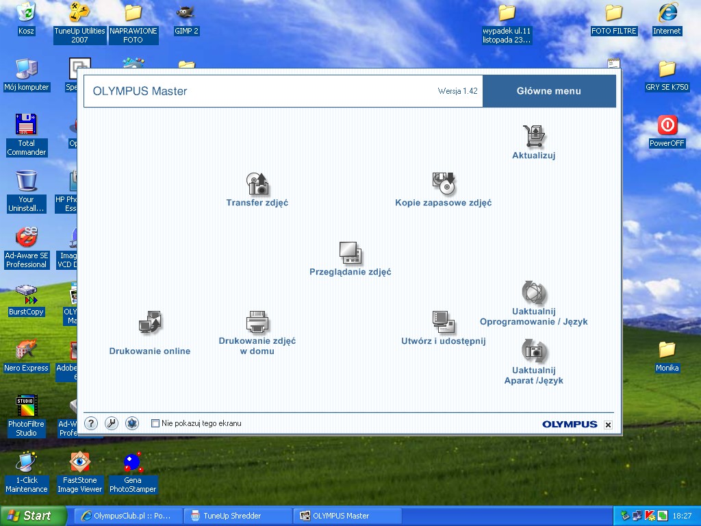701x526 pixels.
Task: Select the Gena PhotoStamper desktop icon
Action: tap(133, 473)
